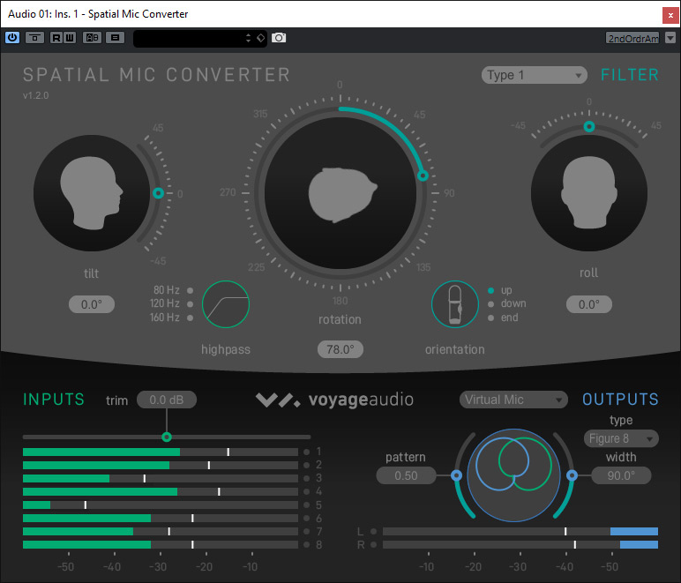
Task: Toggle the plugin power bypass button
Action: click(12, 38)
